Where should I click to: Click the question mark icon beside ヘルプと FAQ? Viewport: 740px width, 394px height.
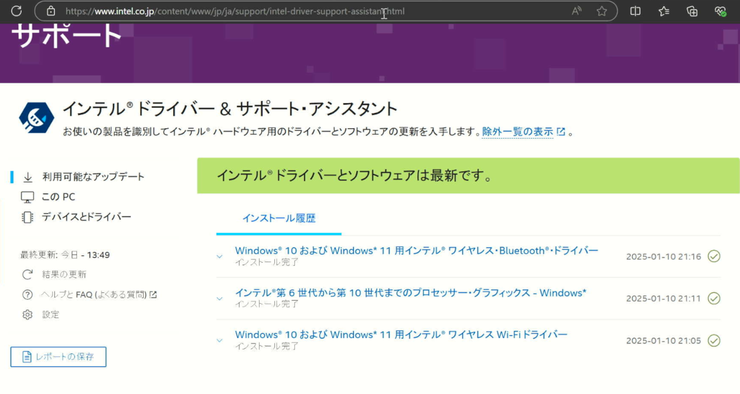[27, 295]
